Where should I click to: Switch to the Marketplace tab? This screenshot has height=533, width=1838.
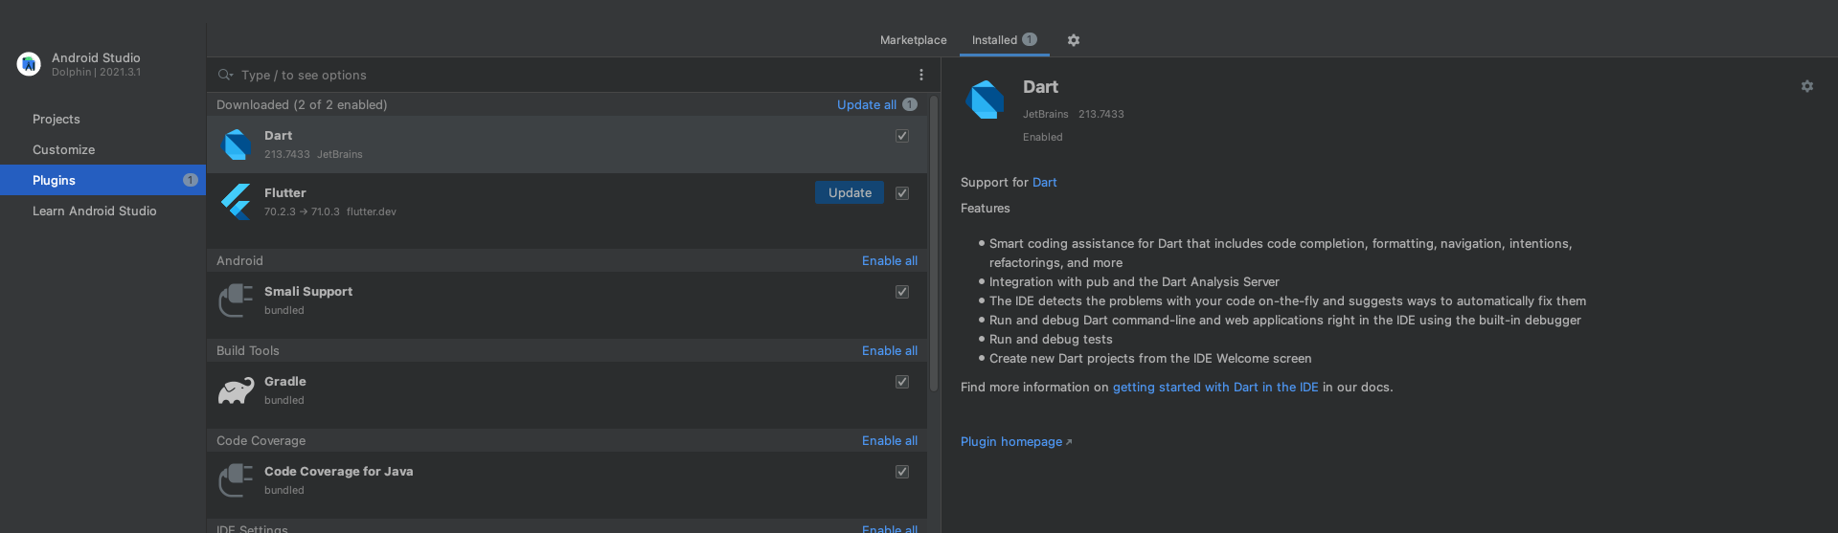913,40
